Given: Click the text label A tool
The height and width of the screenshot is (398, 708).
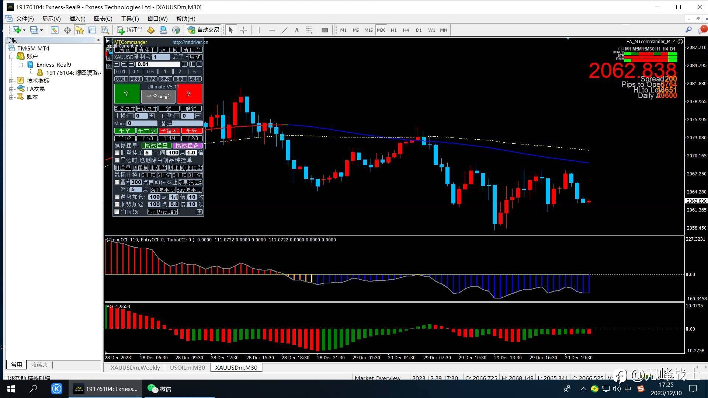Looking at the screenshot, I should coord(297,30).
